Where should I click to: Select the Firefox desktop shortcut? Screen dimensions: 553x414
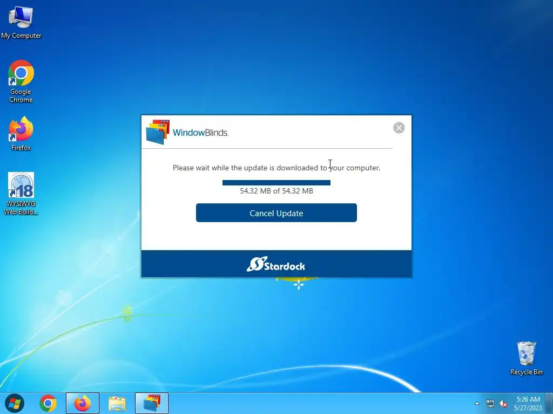(21, 134)
